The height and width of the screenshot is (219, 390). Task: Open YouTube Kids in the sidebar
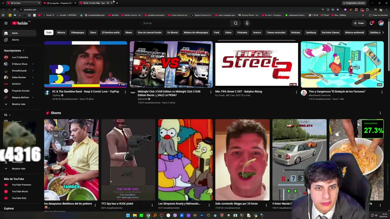coord(19,198)
